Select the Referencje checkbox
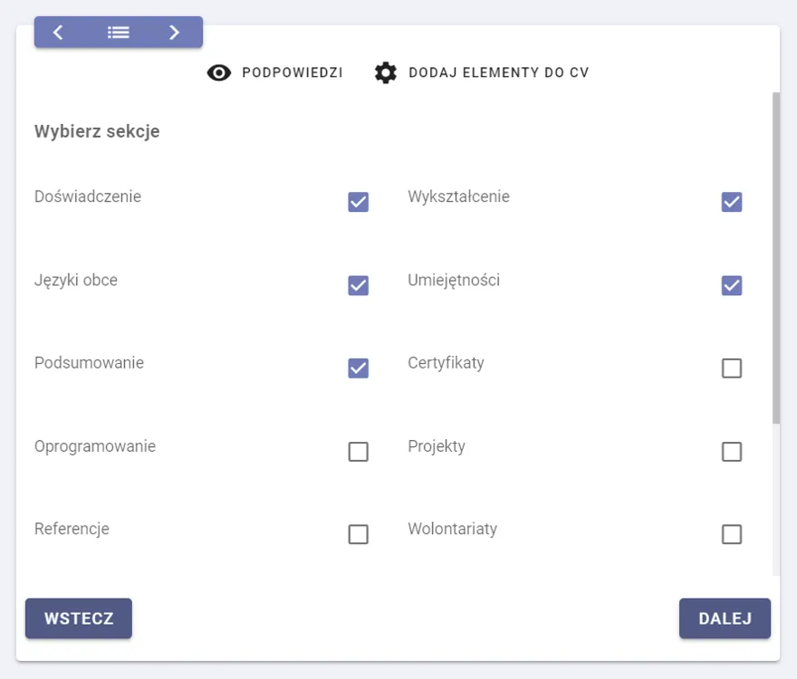This screenshot has width=797, height=679. tap(359, 535)
